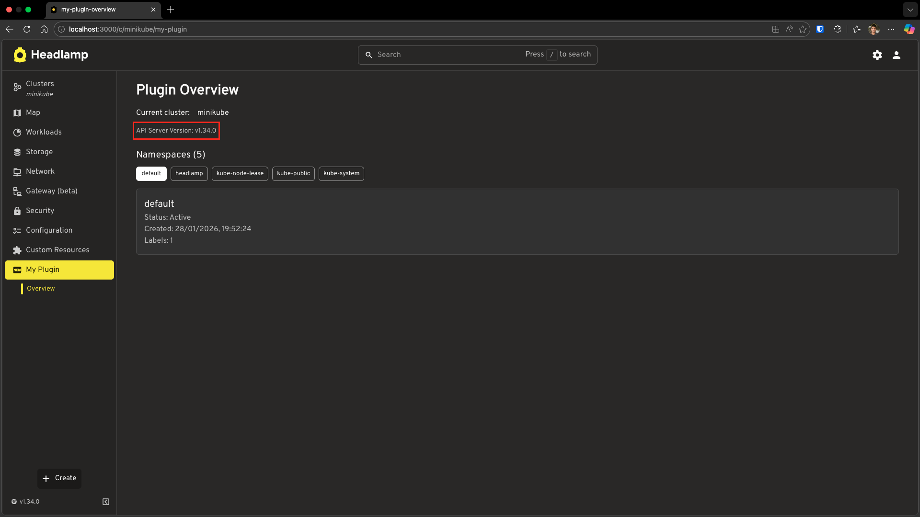920x517 pixels.
Task: Select Overview under My Plugin
Action: point(40,288)
